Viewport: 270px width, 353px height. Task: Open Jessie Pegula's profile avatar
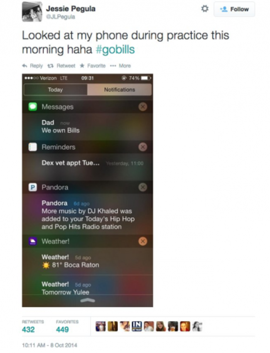(32, 12)
